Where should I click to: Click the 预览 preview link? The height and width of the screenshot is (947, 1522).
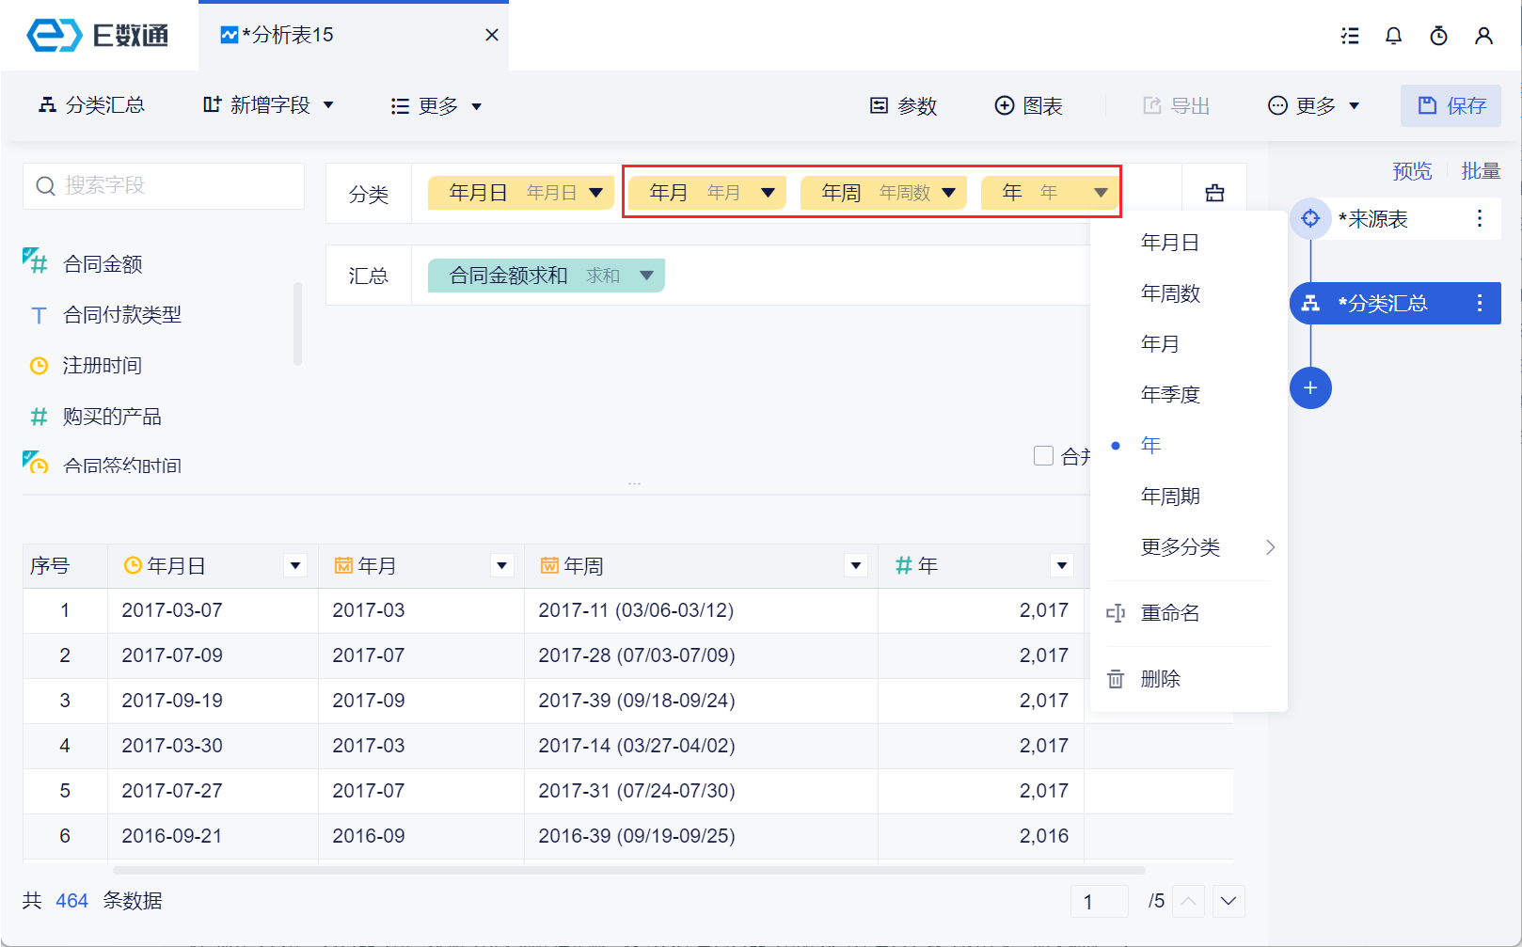click(1411, 171)
